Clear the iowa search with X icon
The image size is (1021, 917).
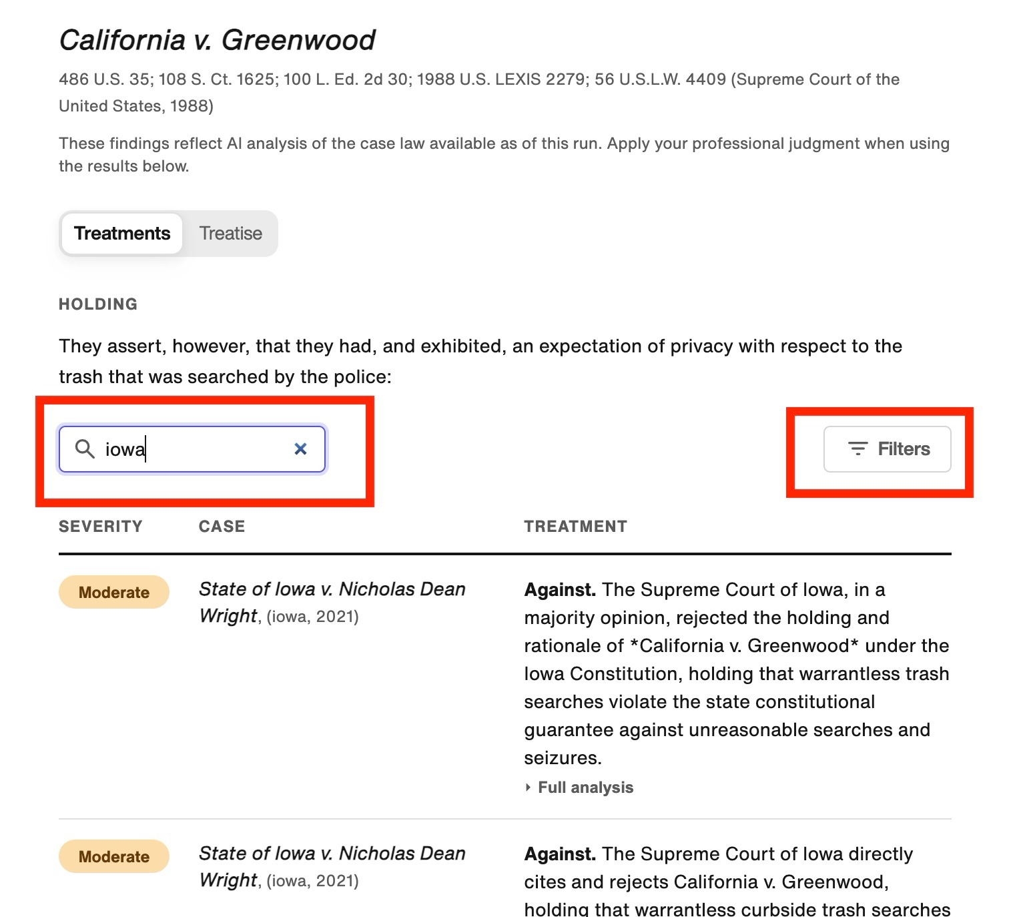301,449
